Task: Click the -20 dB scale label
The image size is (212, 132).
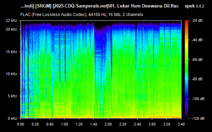Action: [x=197, y=20]
